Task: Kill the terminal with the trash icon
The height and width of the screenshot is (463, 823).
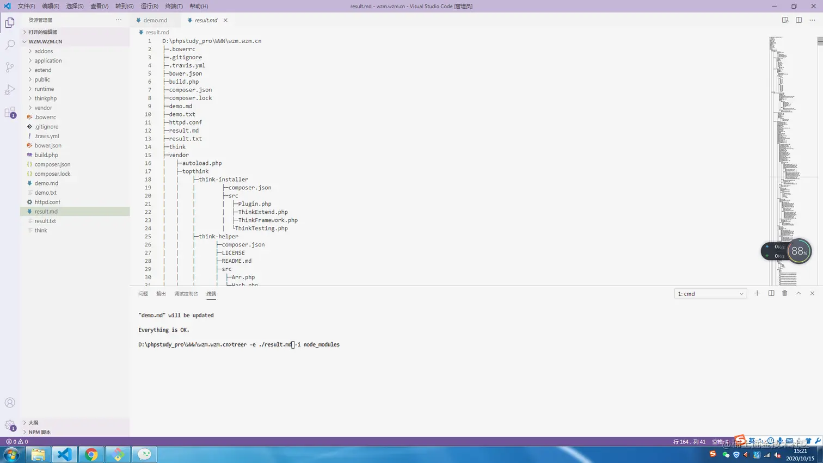Action: (785, 293)
